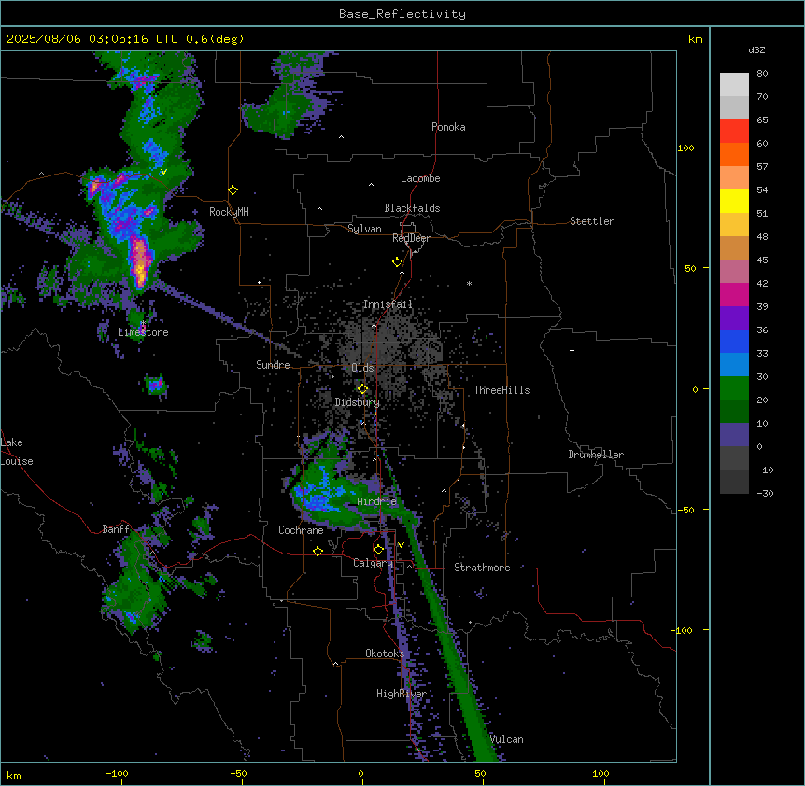Click the yellow diamond marker above Calgary label
805x786 pixels.
(x=378, y=550)
